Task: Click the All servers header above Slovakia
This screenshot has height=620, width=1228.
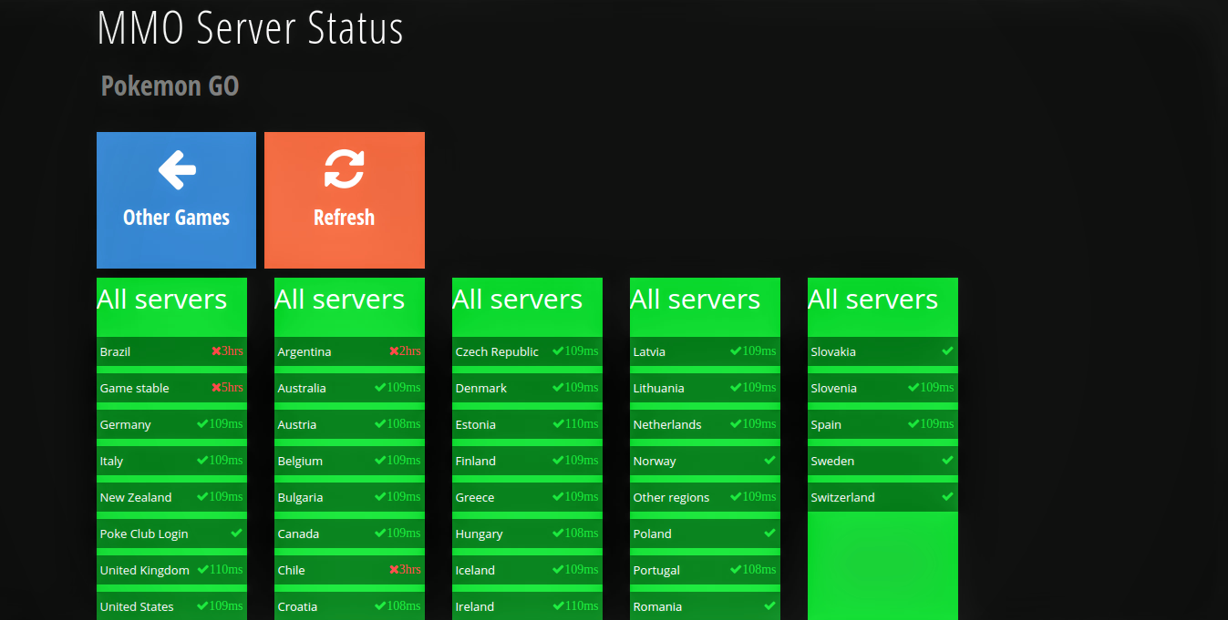Action: [873, 300]
